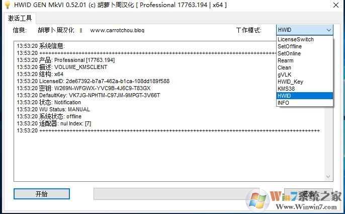This screenshot has height=214, width=345.
Task: Pick the highlighted HWID list option
Action: pos(305,96)
